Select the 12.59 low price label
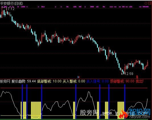Viewport: 152px width, 120px height. tap(129, 74)
